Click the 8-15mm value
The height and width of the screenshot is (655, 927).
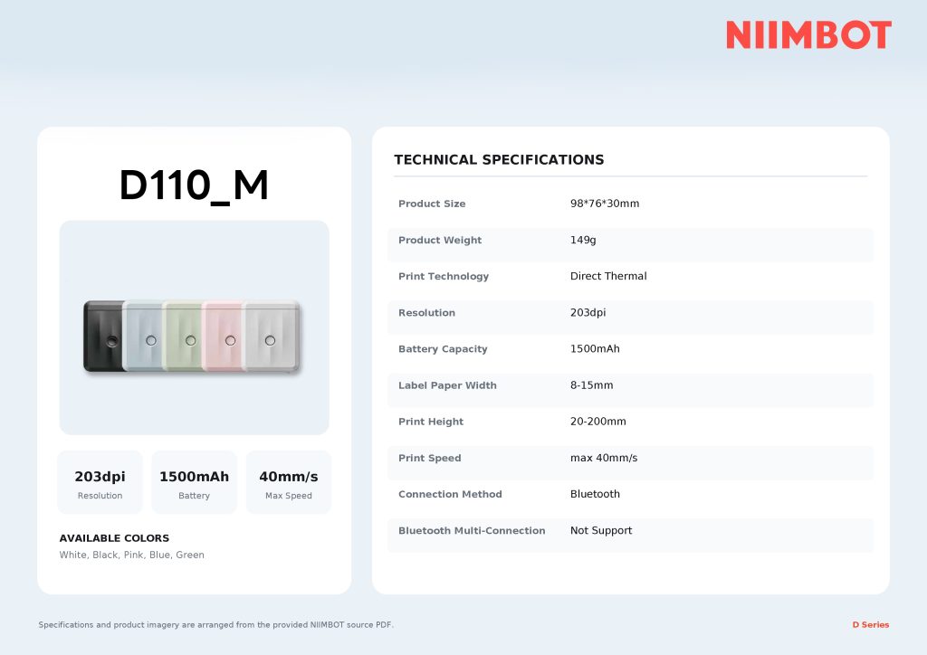click(x=591, y=385)
